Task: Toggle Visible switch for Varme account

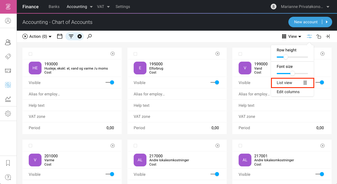Action: point(110,174)
